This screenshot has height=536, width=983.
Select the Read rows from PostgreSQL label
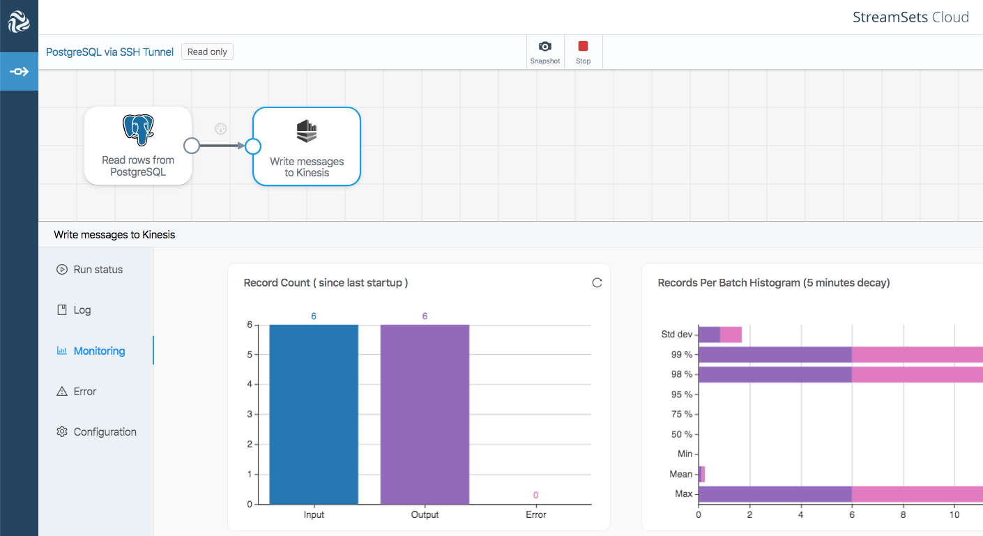click(x=138, y=166)
